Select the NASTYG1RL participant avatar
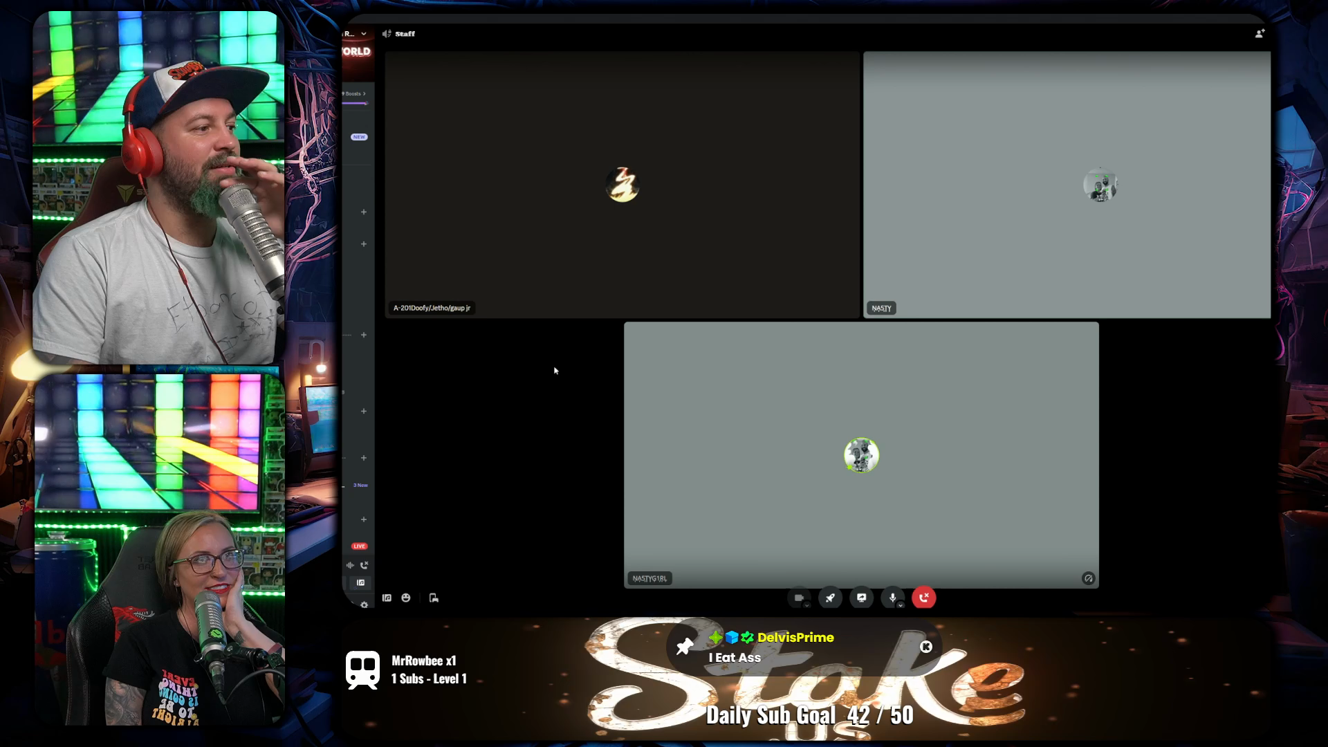The width and height of the screenshot is (1328, 747). [861, 455]
